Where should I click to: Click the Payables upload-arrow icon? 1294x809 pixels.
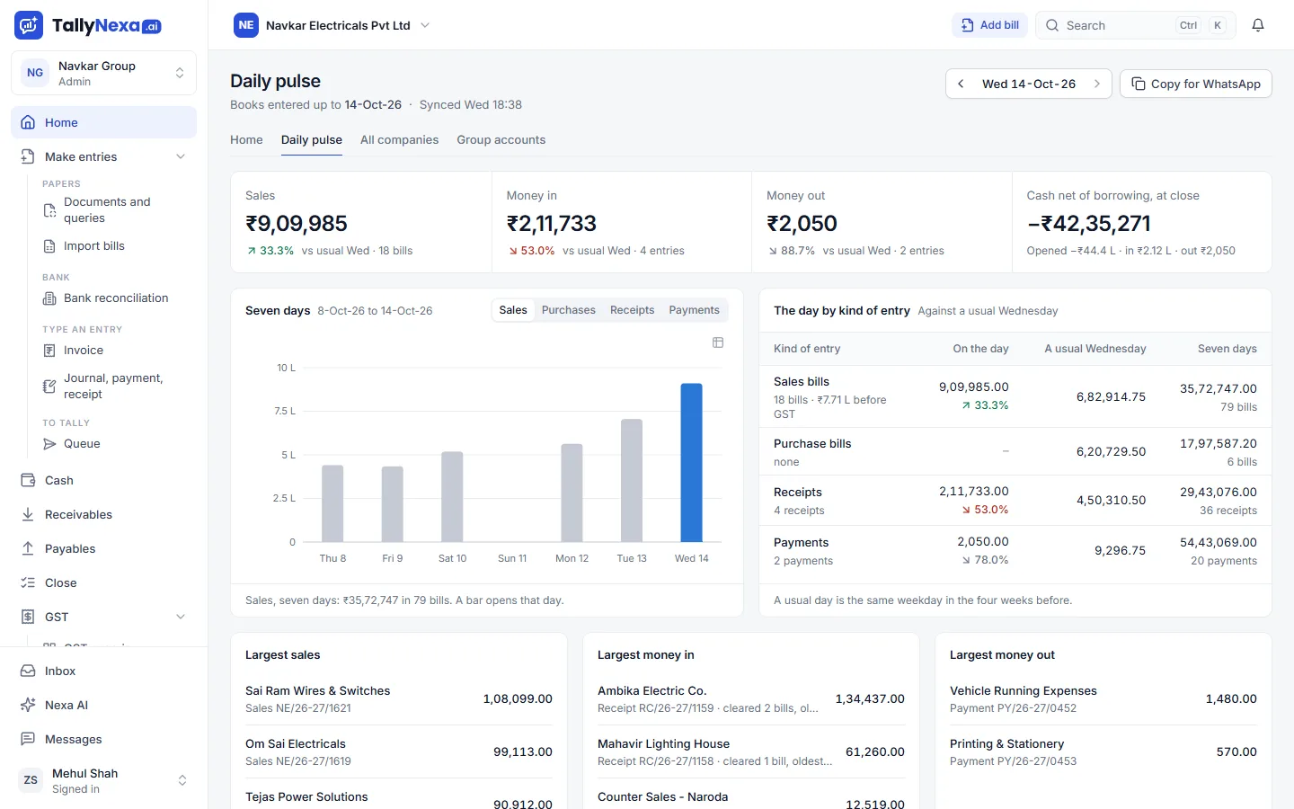click(28, 548)
